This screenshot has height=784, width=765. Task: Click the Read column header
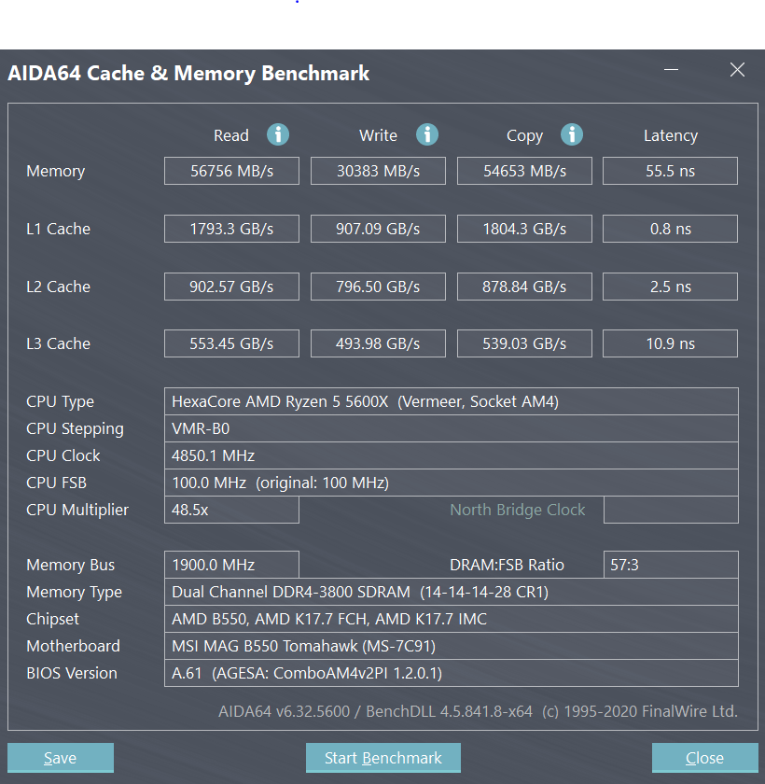(x=230, y=135)
